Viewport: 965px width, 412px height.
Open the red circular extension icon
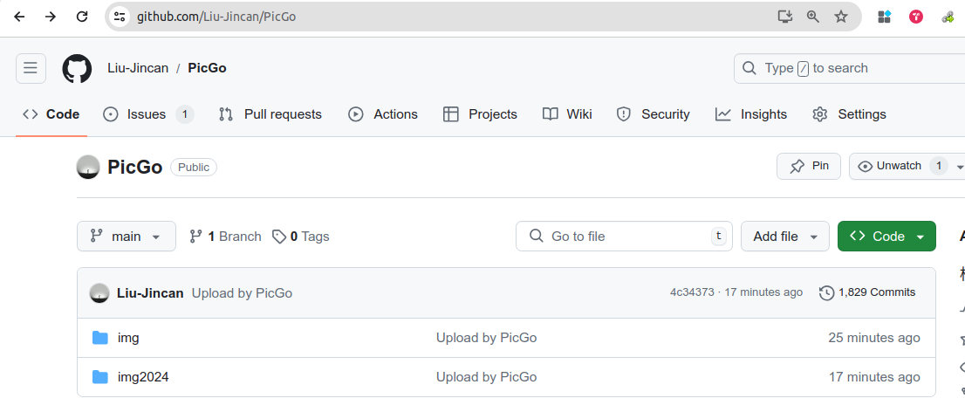click(916, 17)
